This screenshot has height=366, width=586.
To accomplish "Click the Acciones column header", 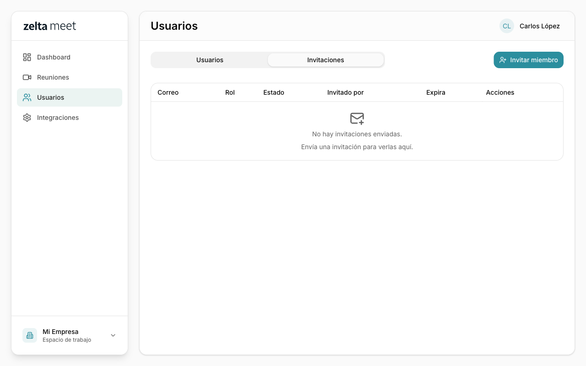I will [500, 92].
